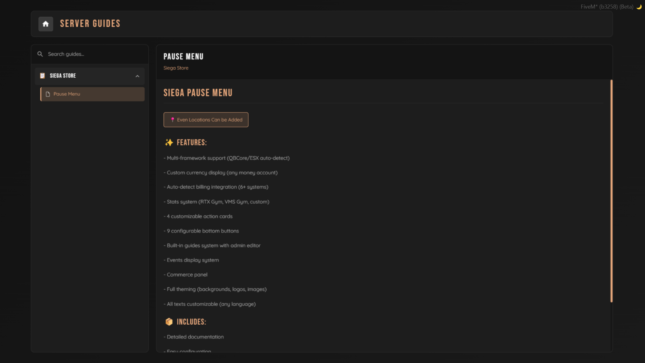Click 'Custom currency display' line
Image resolution: width=645 pixels, height=363 pixels.
point(221,173)
